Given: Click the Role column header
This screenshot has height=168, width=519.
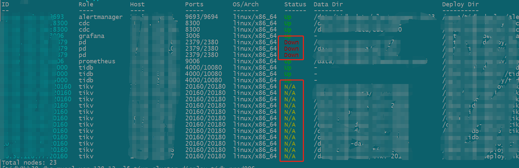Looking at the screenshot, I should coord(86,4).
